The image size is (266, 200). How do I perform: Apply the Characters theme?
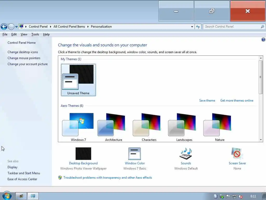pyautogui.click(x=149, y=127)
